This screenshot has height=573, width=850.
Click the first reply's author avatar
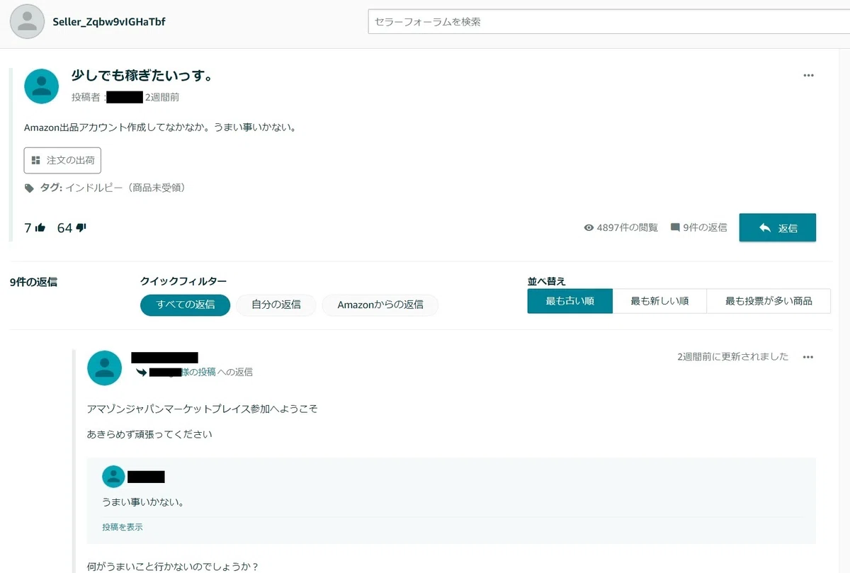pyautogui.click(x=104, y=368)
